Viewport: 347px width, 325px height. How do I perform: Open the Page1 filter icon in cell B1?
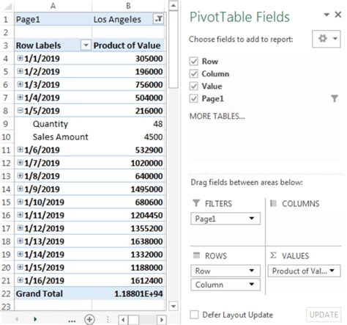(158, 19)
